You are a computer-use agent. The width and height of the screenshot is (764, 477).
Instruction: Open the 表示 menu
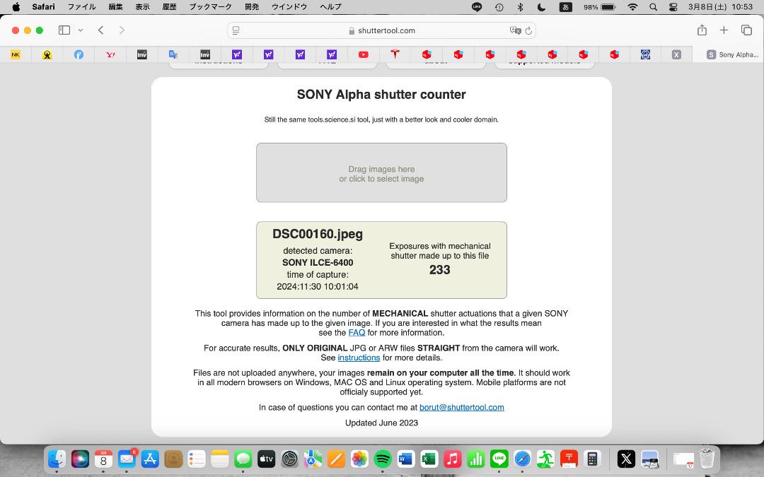click(x=142, y=7)
